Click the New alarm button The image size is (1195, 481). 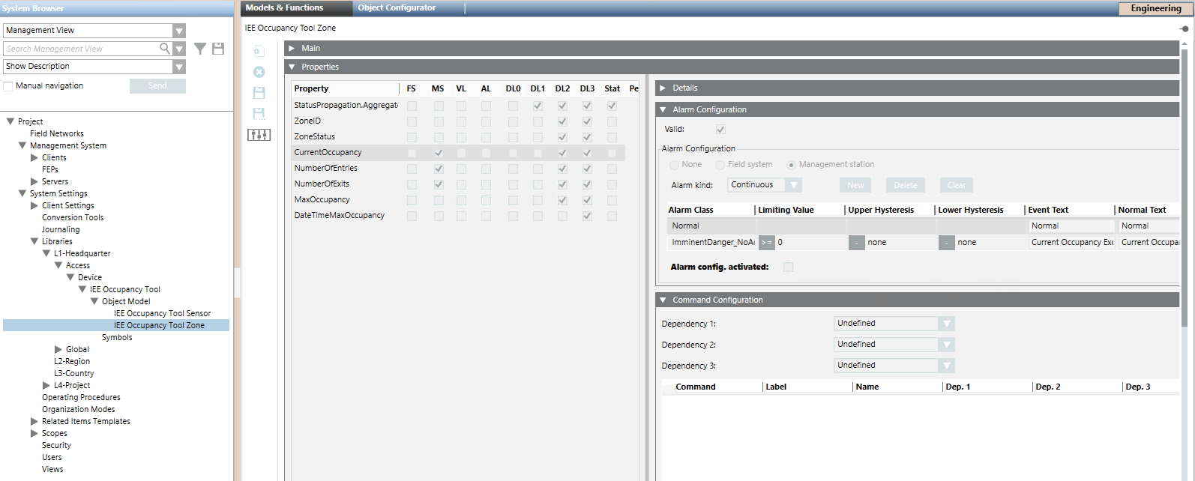coord(855,186)
